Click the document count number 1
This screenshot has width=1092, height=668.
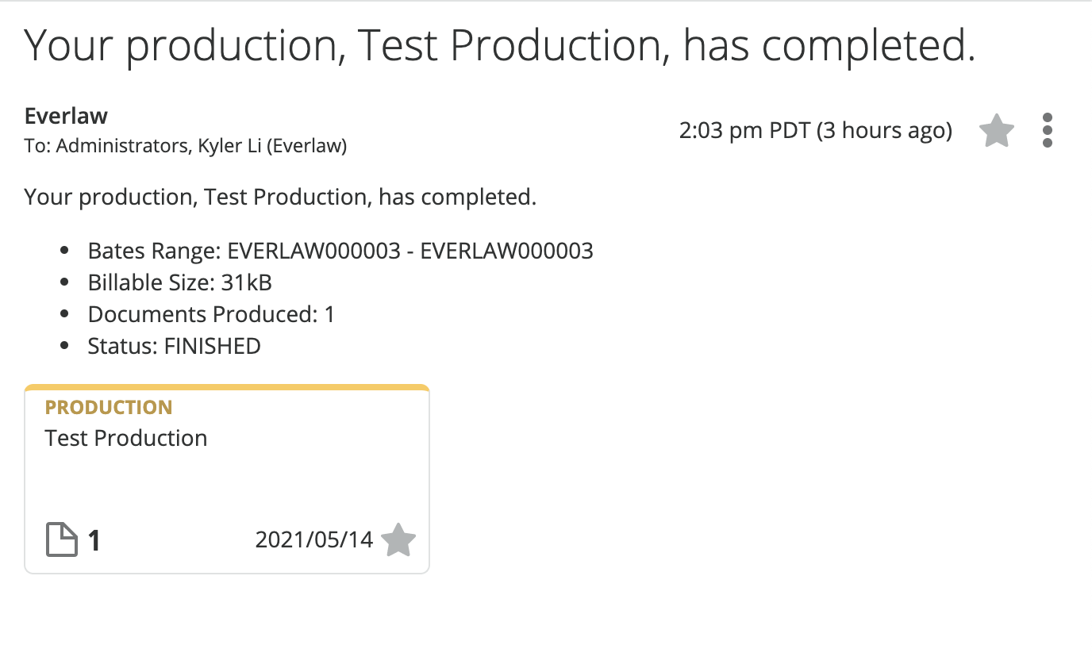(x=94, y=541)
